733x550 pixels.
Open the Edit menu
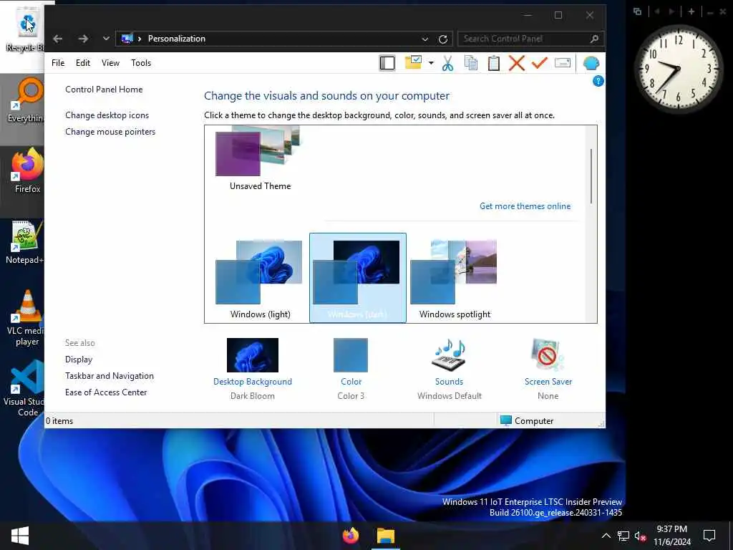[83, 63]
